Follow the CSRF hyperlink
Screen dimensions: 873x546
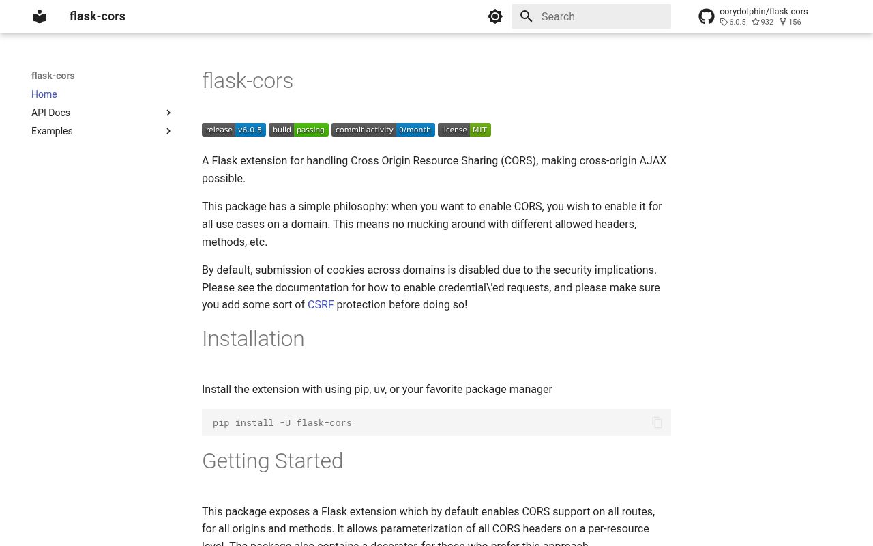point(321,305)
